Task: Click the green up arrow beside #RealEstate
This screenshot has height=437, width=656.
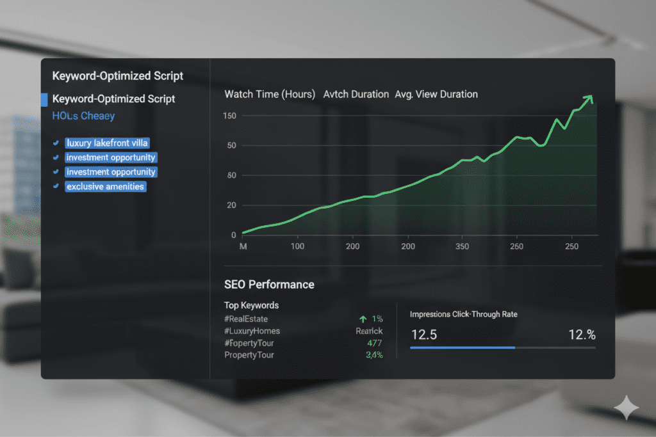Action: pos(363,319)
